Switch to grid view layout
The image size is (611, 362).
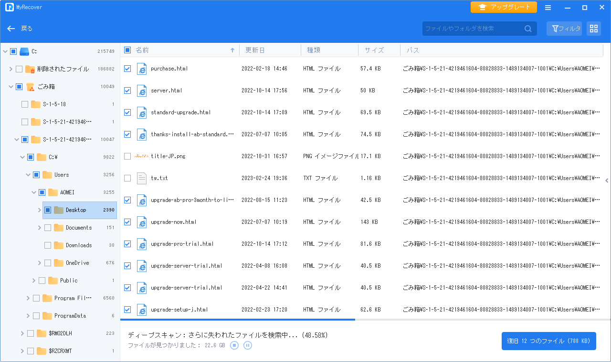pyautogui.click(x=593, y=29)
